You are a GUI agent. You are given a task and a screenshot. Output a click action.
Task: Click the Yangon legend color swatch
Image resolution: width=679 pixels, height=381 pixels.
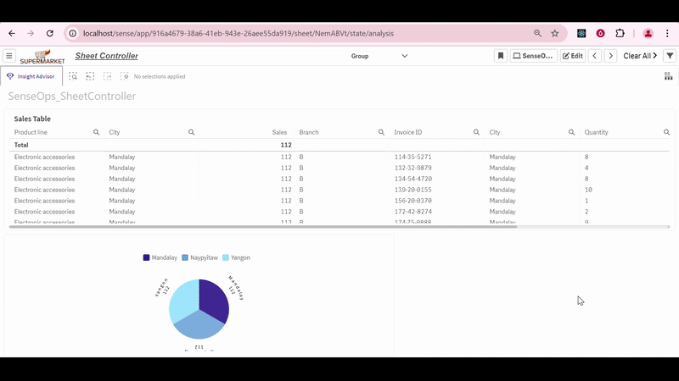[x=226, y=257]
